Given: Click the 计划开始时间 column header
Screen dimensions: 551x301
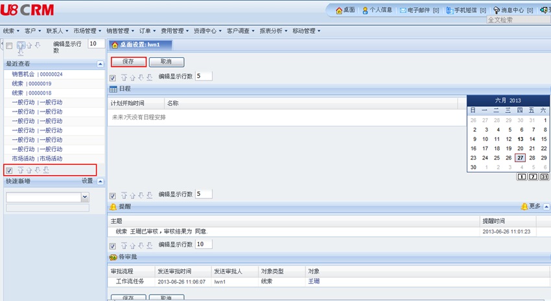Looking at the screenshot, I should point(136,103).
